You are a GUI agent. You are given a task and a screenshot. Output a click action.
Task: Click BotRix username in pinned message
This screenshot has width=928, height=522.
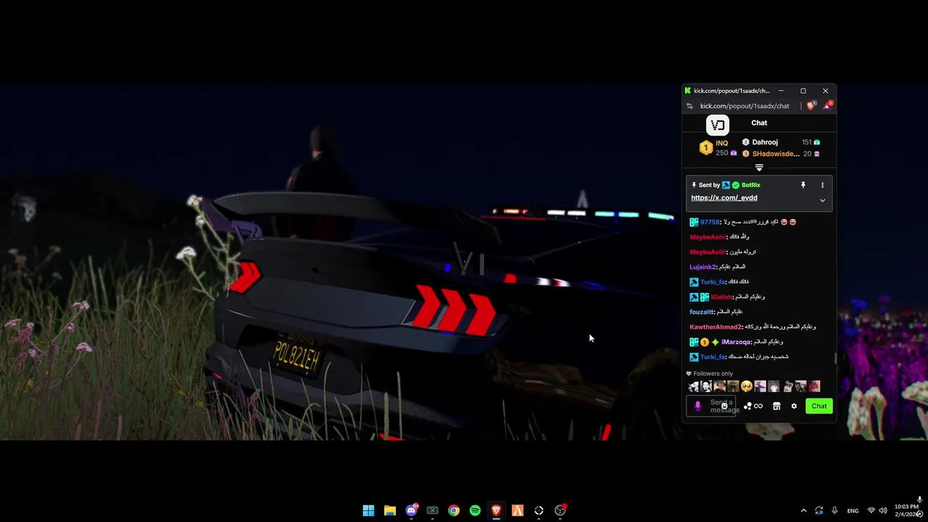[x=750, y=186]
